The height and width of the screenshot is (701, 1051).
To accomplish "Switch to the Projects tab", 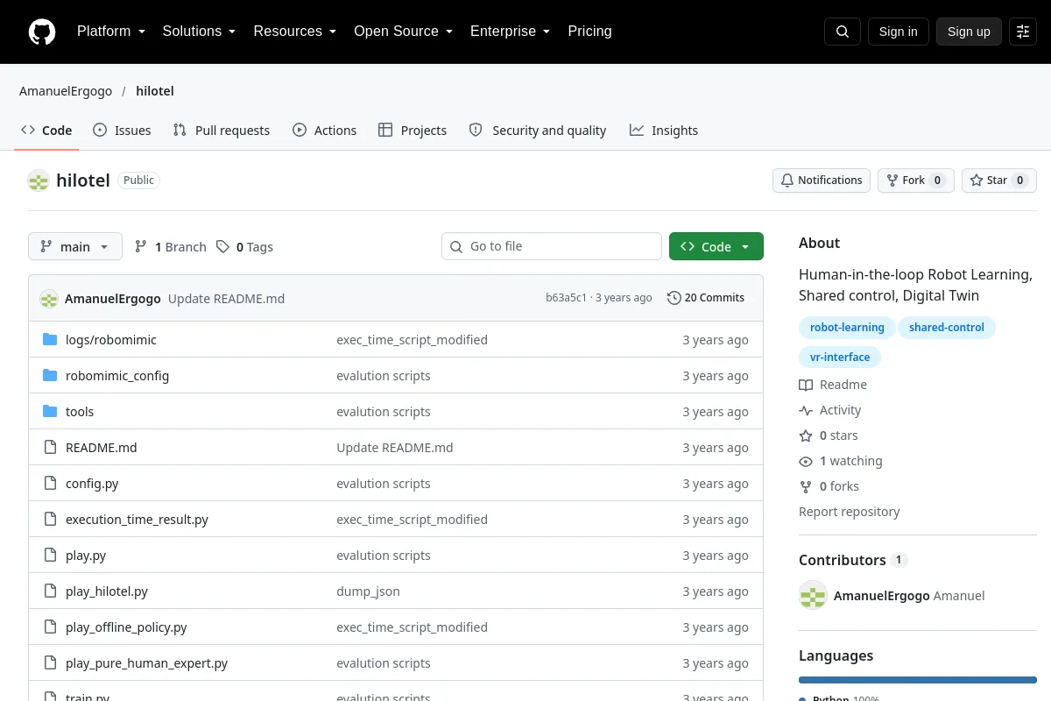I will (413, 131).
